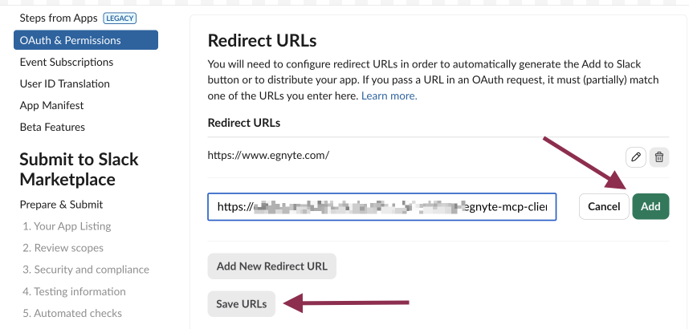Open User ID Translation settings
689x329 pixels.
[64, 83]
